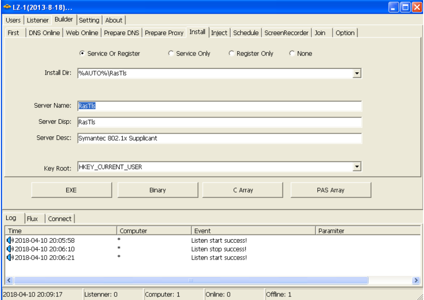Open the ScreenRecorder tab
Image resolution: width=424 pixels, height=300 pixels.
click(286, 33)
